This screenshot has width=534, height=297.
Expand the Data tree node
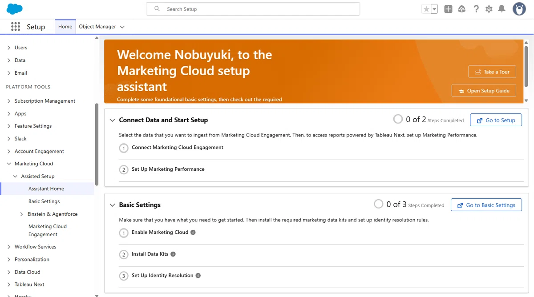[x=9, y=60]
